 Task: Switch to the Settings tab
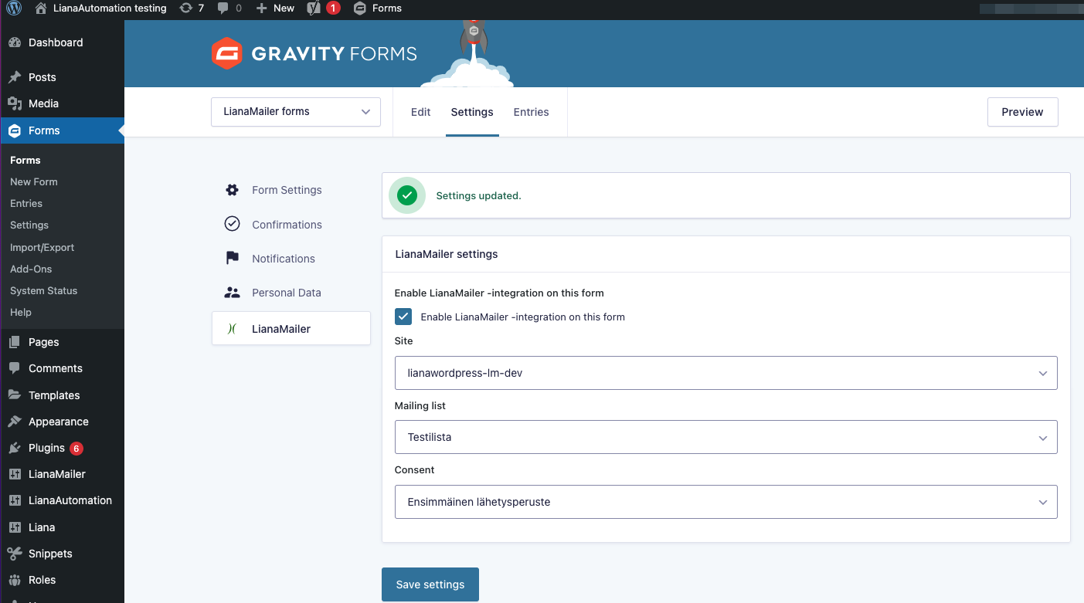(x=472, y=112)
